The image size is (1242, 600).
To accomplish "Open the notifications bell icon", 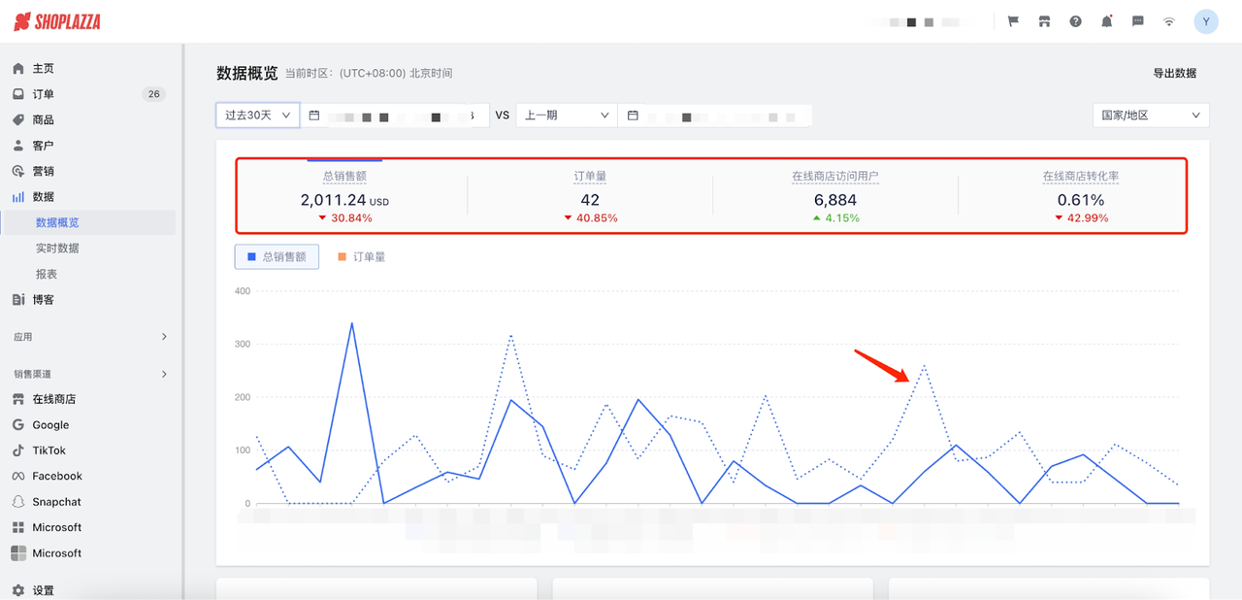I will 1106,21.
